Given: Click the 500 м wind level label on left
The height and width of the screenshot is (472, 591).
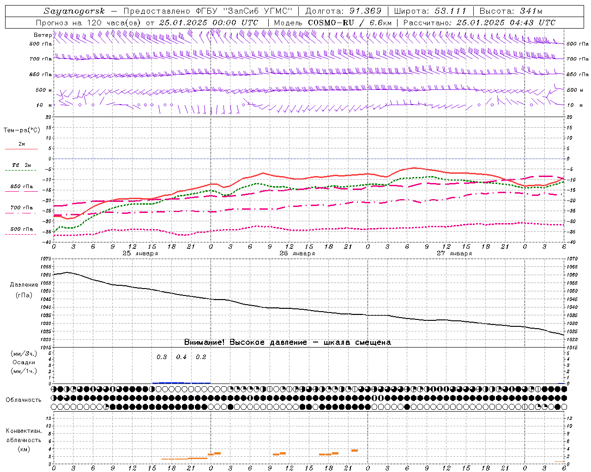Looking at the screenshot, I should (44, 90).
